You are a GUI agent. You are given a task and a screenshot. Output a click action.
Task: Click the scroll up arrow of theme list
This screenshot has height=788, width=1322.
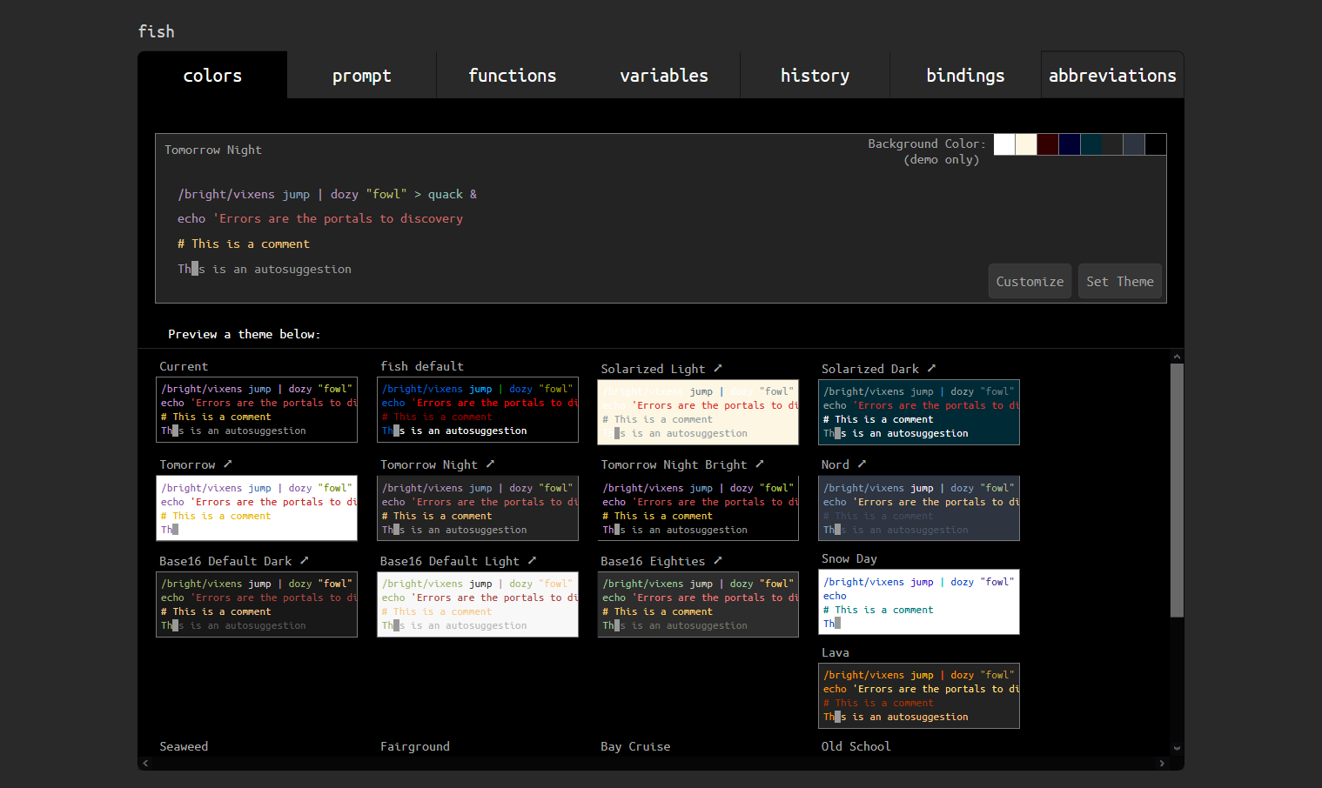tap(1177, 356)
